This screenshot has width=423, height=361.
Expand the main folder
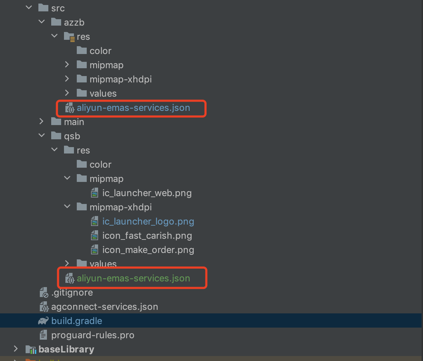[41, 121]
